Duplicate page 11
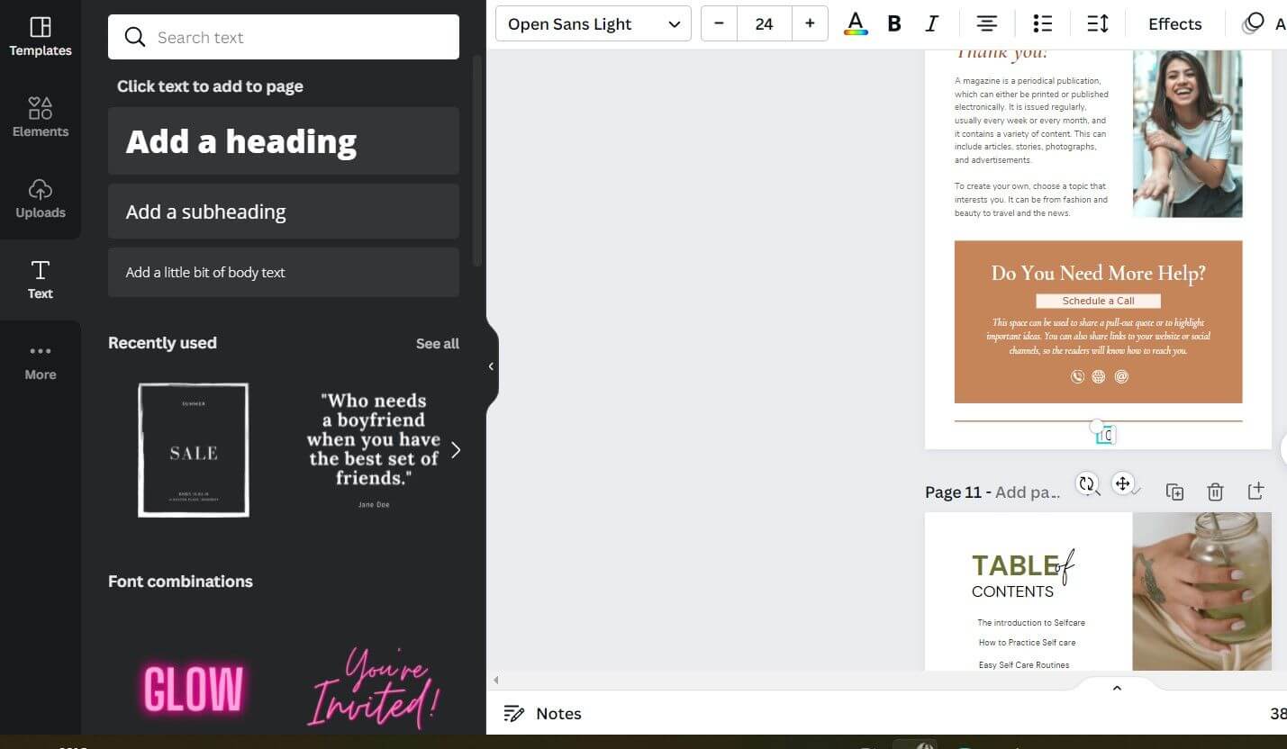 (x=1174, y=492)
